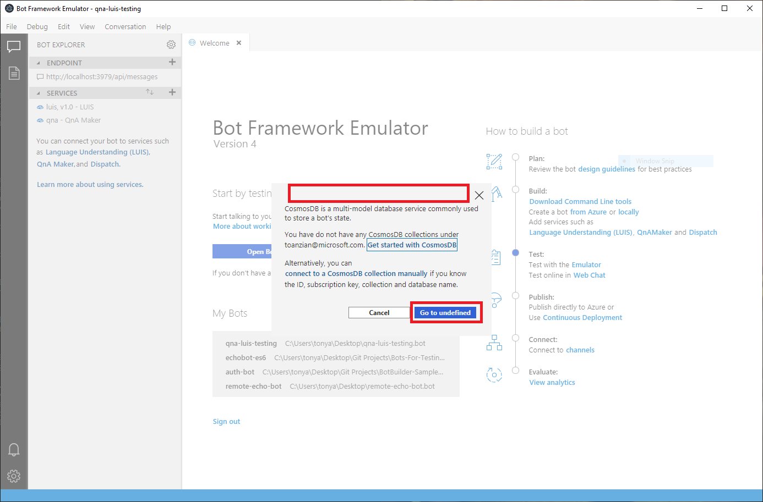This screenshot has width=763, height=502.
Task: Click the View analytics link
Action: [552, 382]
